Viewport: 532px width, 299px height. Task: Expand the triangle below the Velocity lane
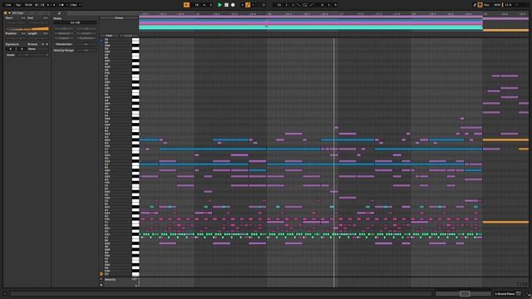101,285
